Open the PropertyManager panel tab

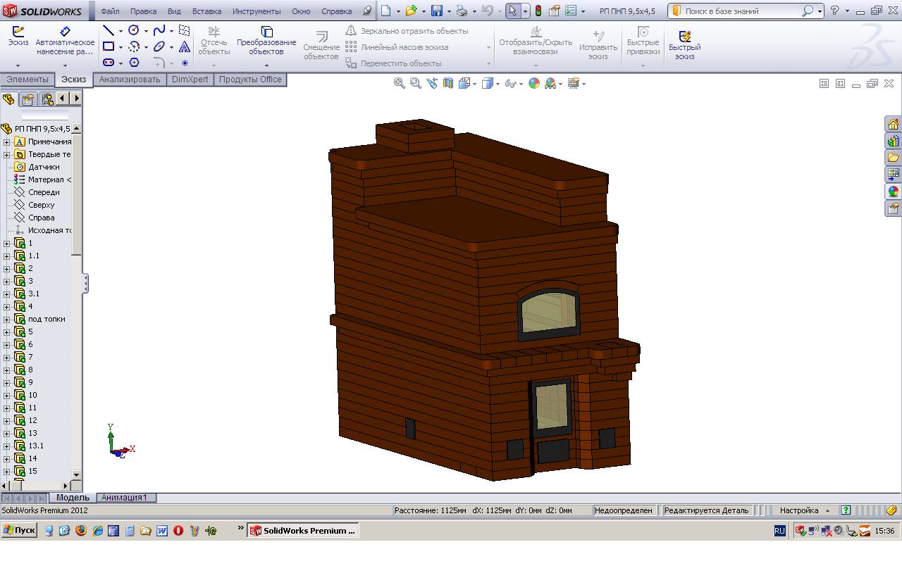tap(27, 99)
